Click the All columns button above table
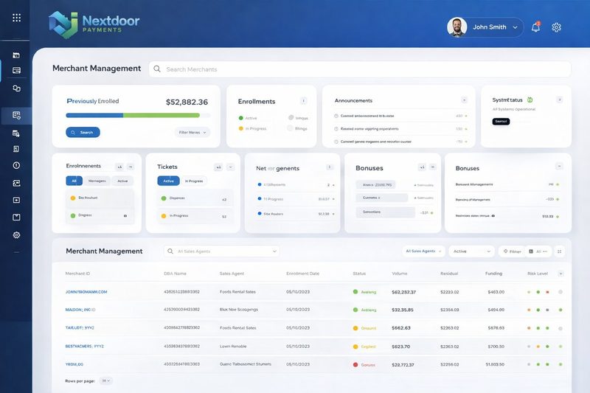Image resolution: width=590 pixels, height=393 pixels. 538,251
